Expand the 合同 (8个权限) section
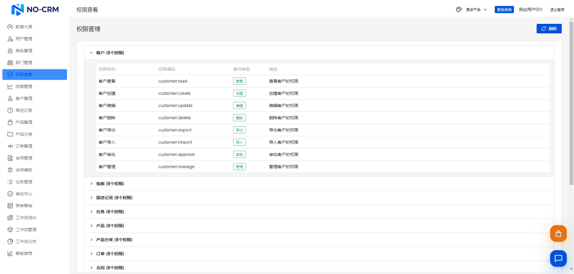Screen dimensions: 574x274 tap(319, 268)
